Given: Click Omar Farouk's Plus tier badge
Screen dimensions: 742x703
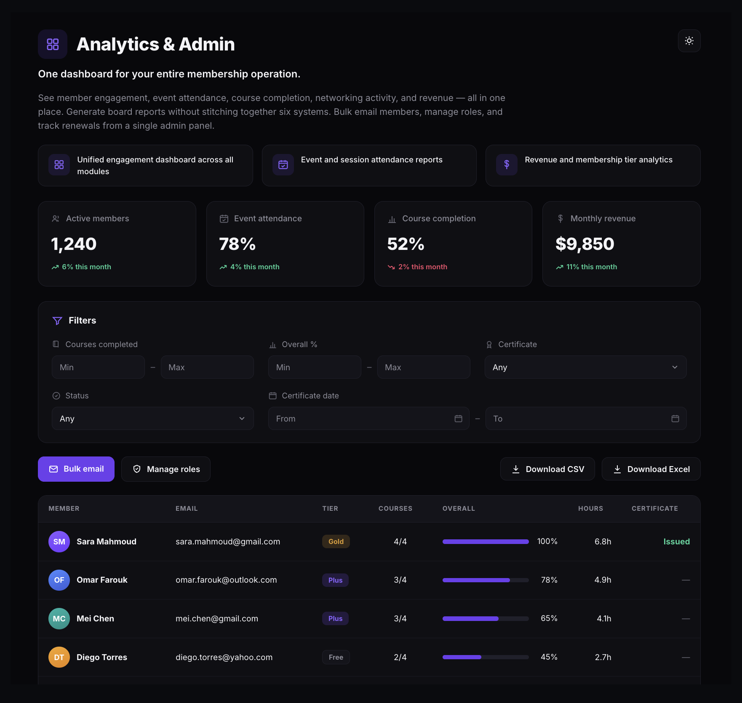Looking at the screenshot, I should click(335, 580).
